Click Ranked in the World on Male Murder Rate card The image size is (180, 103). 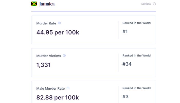(137, 88)
